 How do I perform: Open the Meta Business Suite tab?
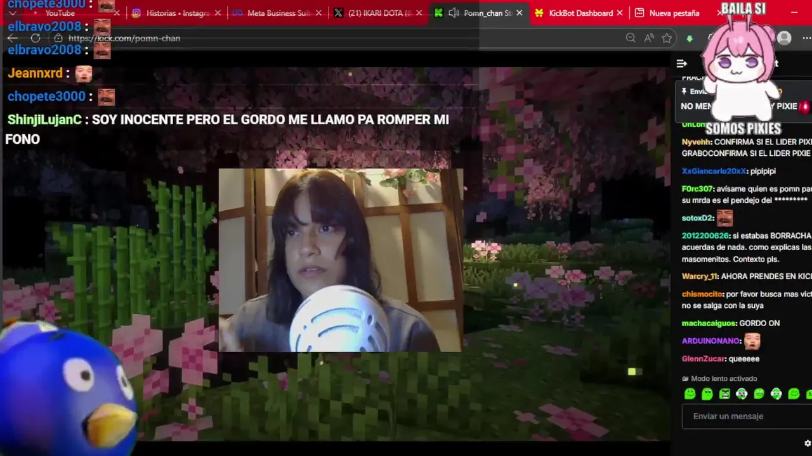point(278,13)
